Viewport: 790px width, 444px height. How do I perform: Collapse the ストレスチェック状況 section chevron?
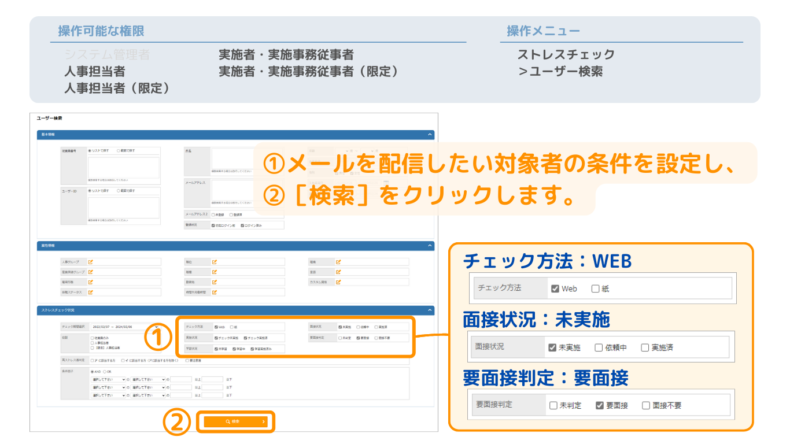429,310
